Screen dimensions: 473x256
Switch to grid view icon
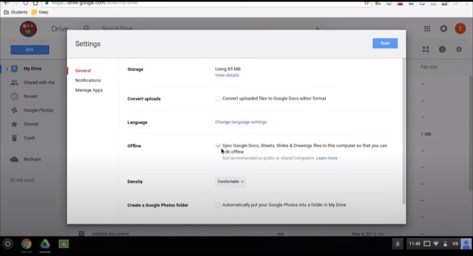click(426, 50)
